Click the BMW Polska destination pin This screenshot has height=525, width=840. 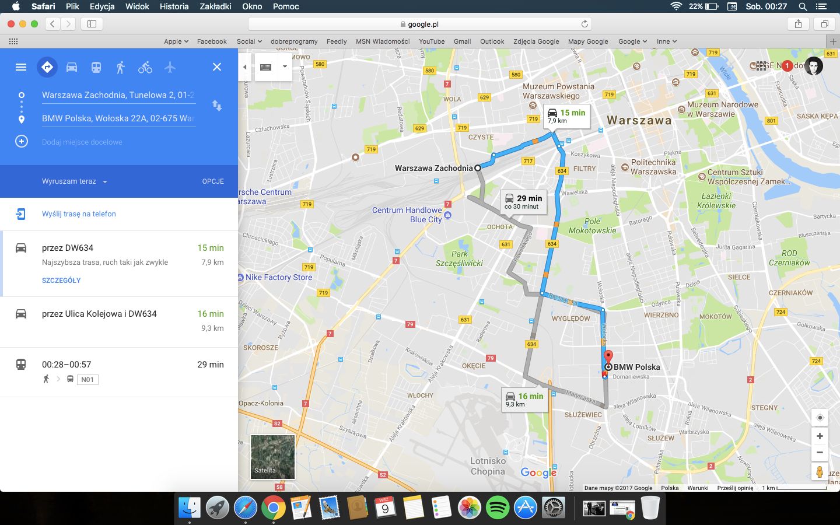[608, 358]
